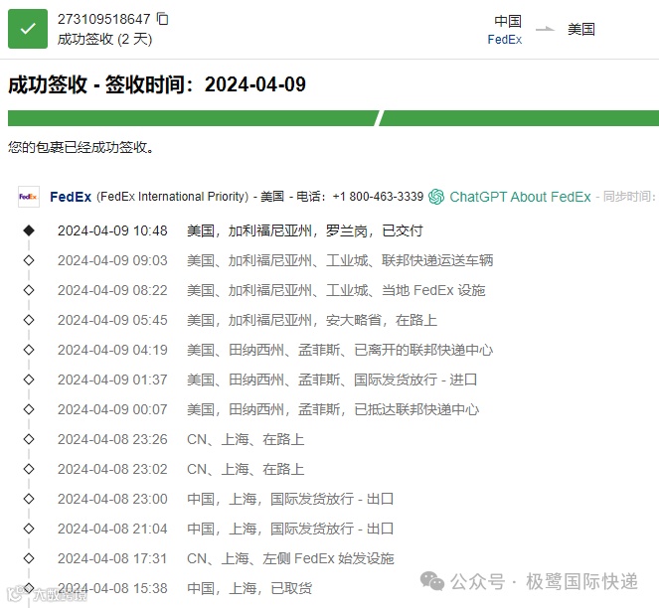659x608 pixels.
Task: Click the blue FedEx link under 中国
Action: 505,40
